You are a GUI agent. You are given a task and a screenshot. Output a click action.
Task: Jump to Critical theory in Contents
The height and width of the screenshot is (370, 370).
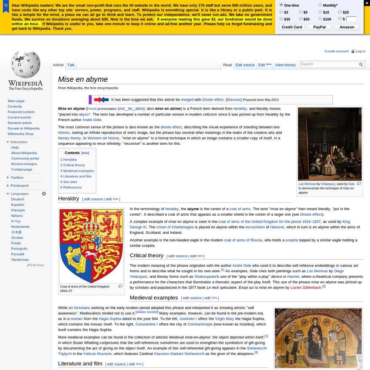[73, 165]
